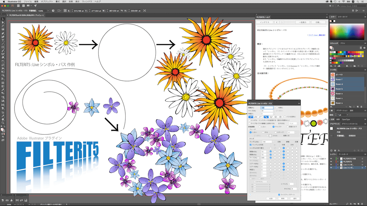Select the Direct Selection tool
Viewport: 367px width, 206px height.
3,22
